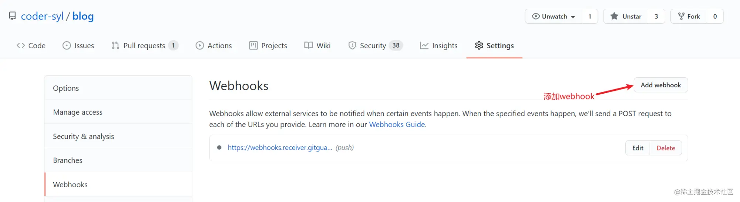Click the repository icon beside coder-syl

coord(13,16)
